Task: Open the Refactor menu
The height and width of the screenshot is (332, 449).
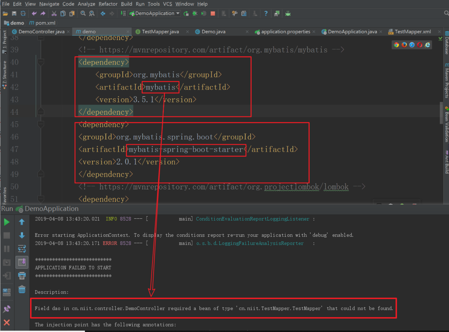Action: click(108, 4)
